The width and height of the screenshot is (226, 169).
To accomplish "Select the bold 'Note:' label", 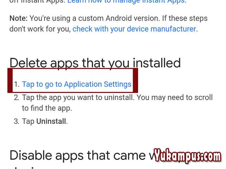I will pyautogui.click(x=18, y=18).
